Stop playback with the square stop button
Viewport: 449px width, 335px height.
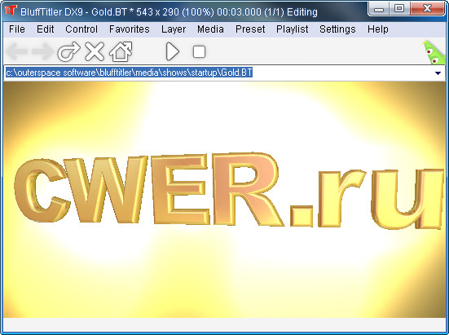pos(199,52)
